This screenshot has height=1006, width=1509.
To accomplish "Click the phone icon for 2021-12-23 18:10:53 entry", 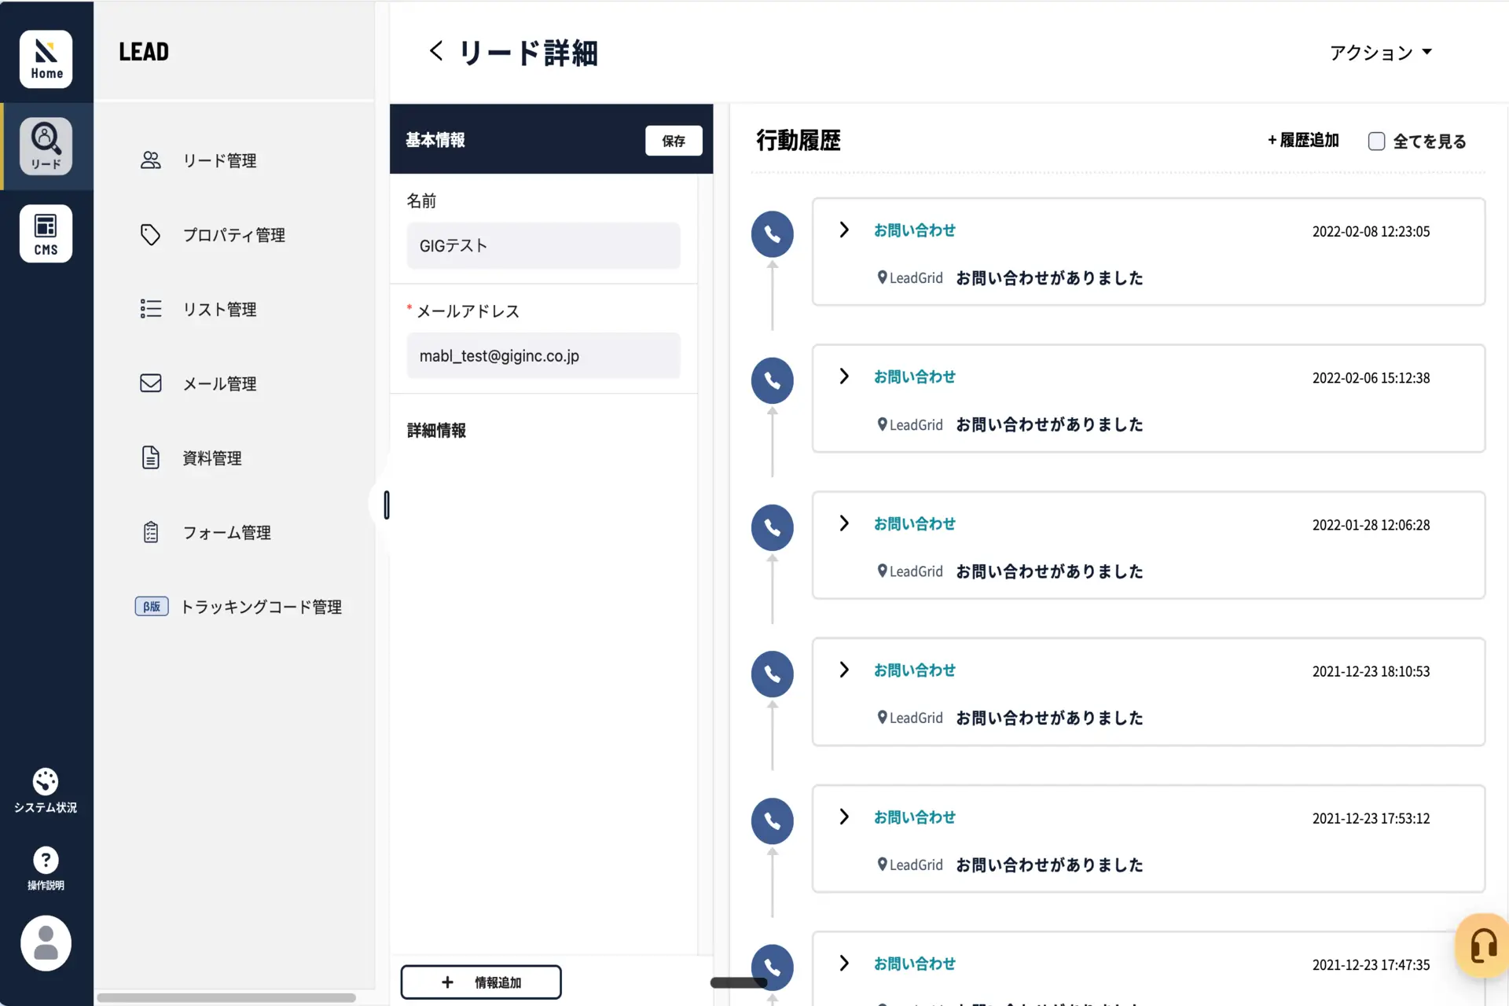I will coord(772,674).
